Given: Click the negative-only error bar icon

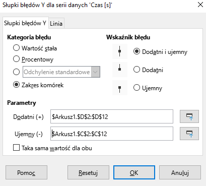Looking at the screenshot, I should click(120, 88).
